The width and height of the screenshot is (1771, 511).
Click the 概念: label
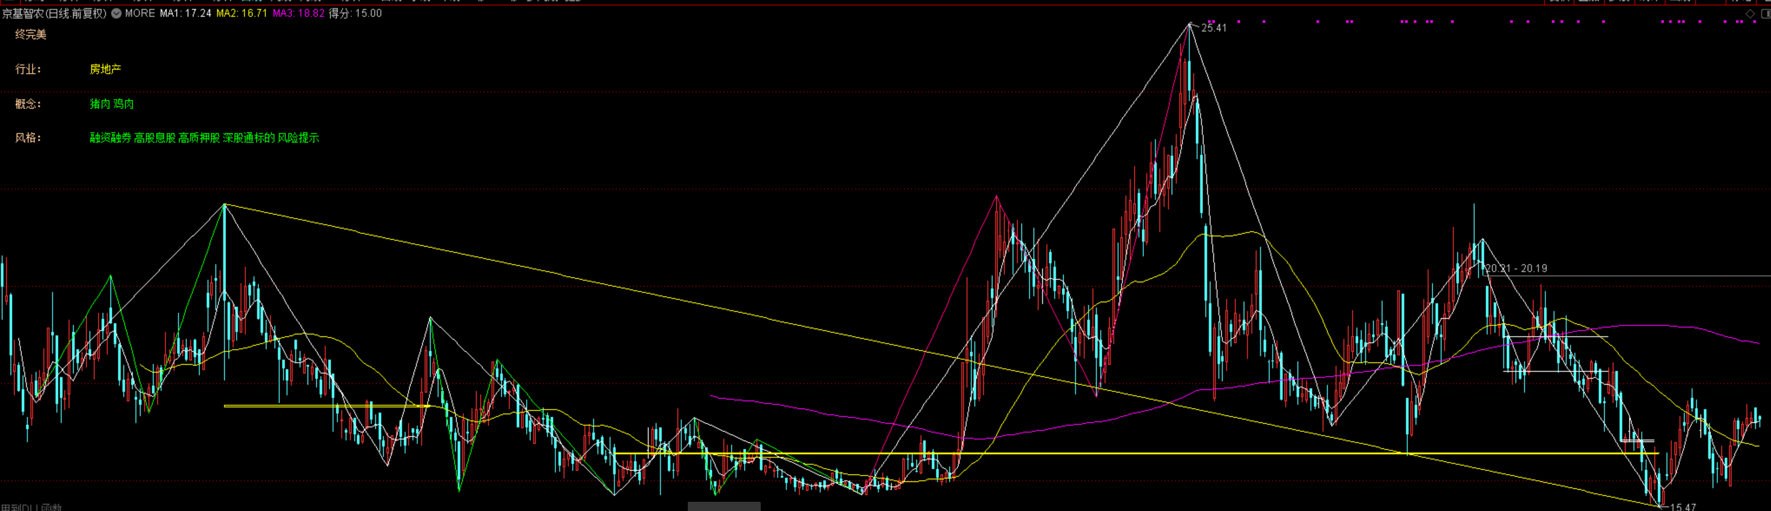(28, 104)
